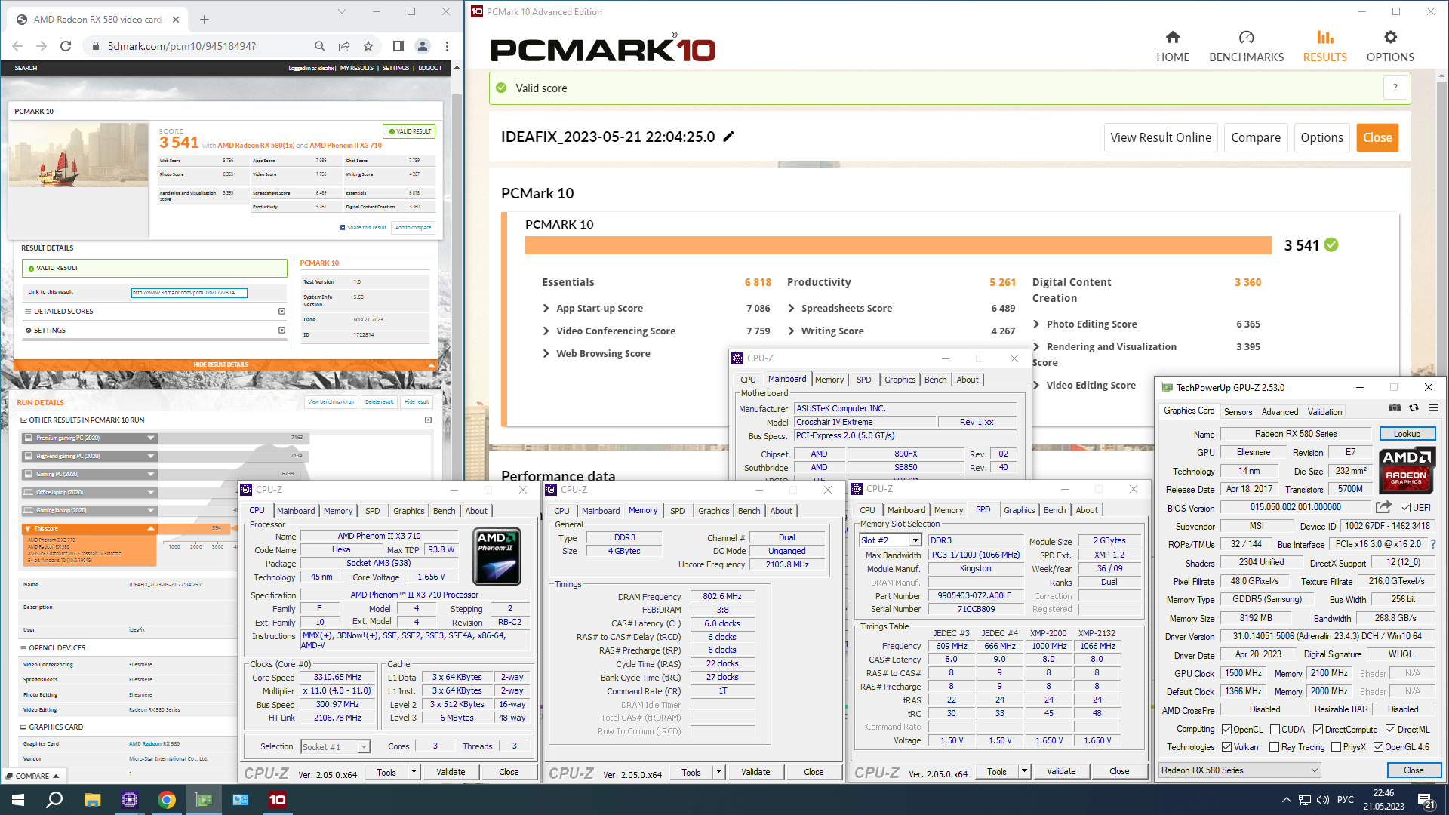Toggle the Vulkan checkbox in GPU-Z
Screen dimensions: 1449x815
pyautogui.click(x=1227, y=747)
